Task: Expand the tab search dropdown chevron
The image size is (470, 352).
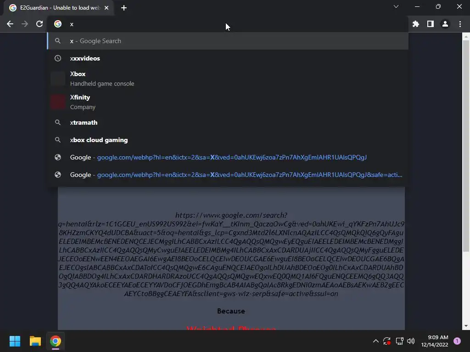Action: click(x=396, y=6)
